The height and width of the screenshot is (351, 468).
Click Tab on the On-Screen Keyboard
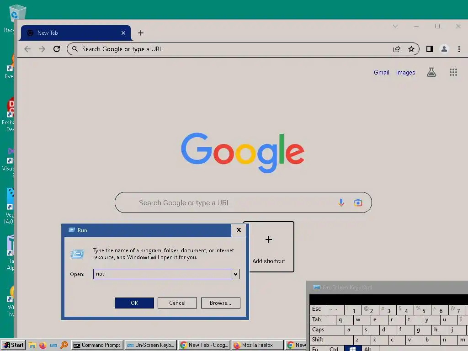click(322, 319)
